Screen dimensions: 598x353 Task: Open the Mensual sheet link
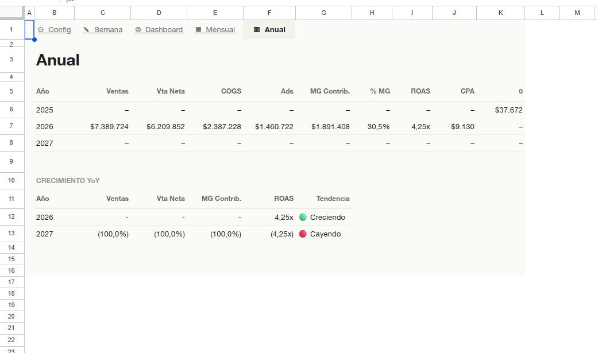click(215, 30)
